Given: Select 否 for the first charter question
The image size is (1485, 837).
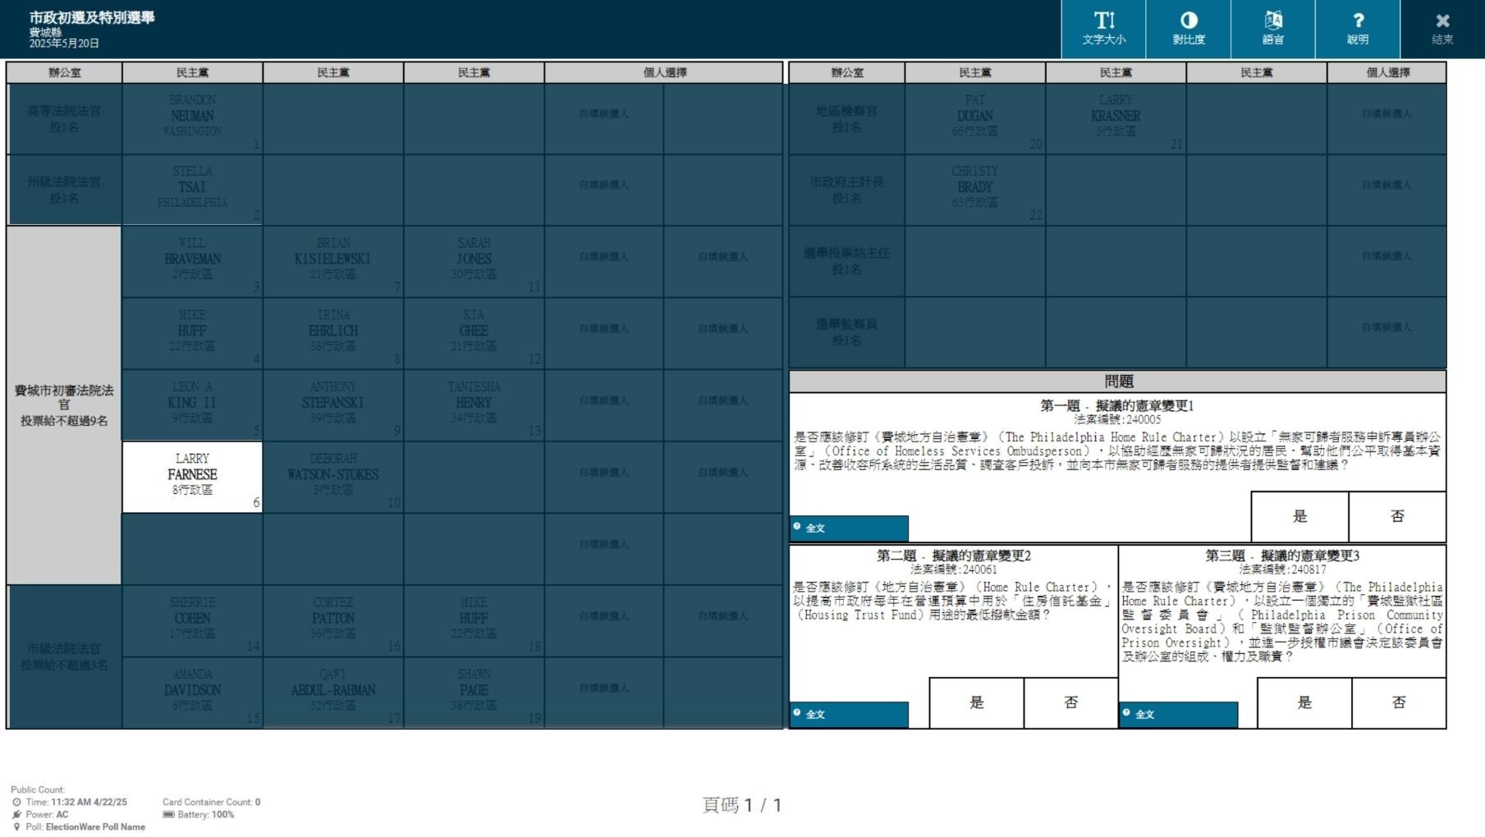Looking at the screenshot, I should pyautogui.click(x=1397, y=516).
